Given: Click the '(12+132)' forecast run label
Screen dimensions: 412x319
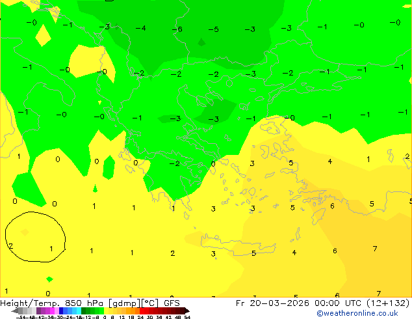Looking at the screenshot, I should 388,303.
